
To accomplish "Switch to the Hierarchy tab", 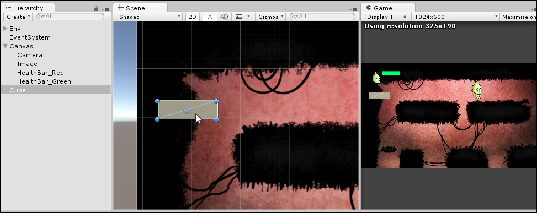I will [28, 8].
